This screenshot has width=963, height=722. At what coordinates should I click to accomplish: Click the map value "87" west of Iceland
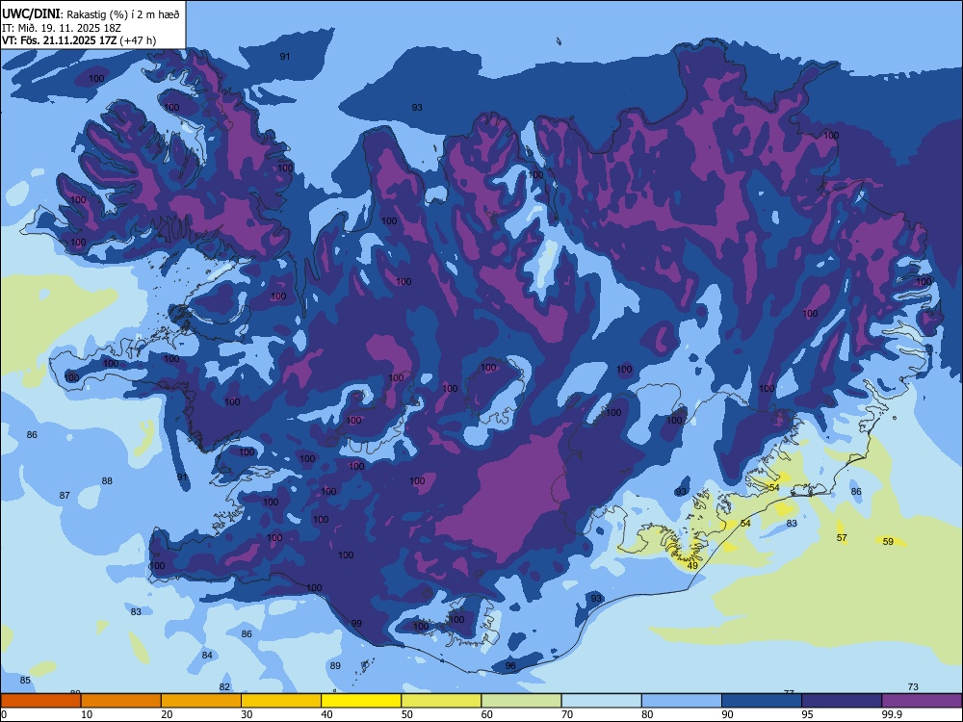click(65, 496)
